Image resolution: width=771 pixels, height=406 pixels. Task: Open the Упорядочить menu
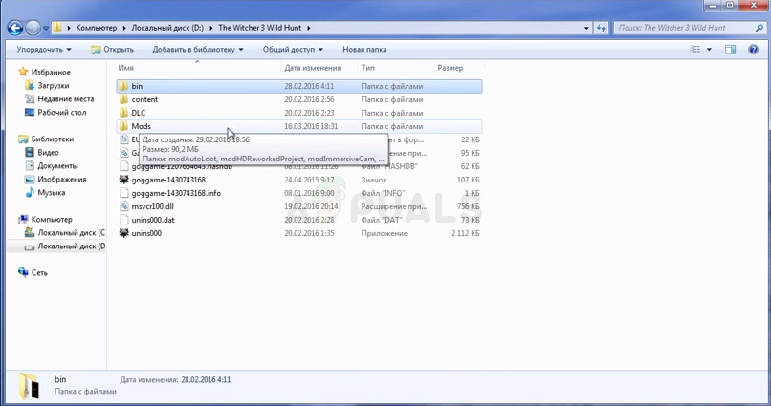pos(44,50)
